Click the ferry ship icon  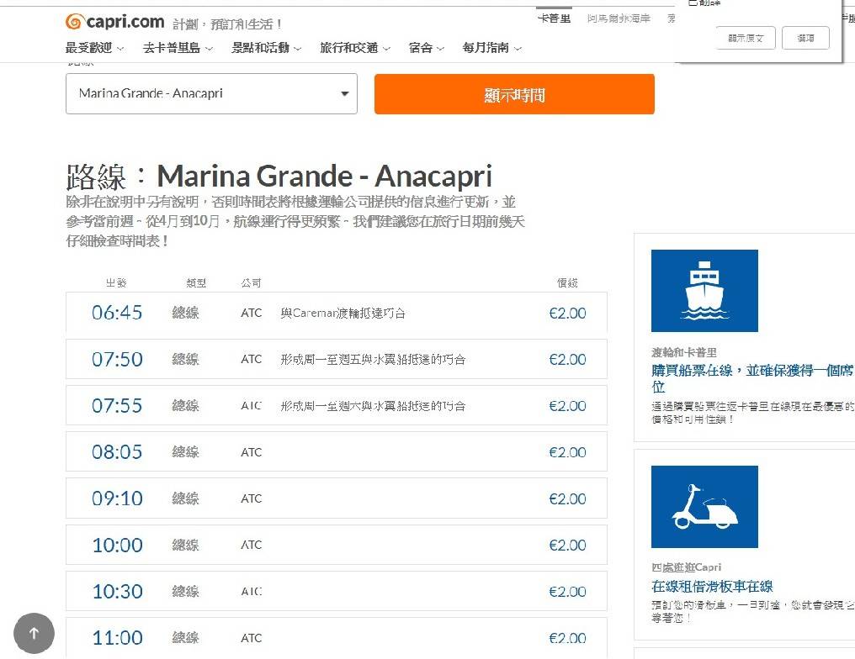(704, 291)
